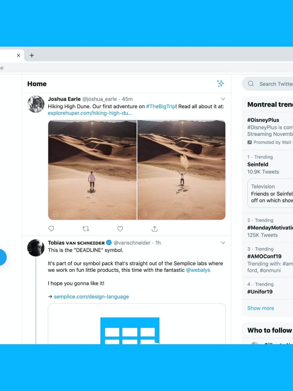The width and height of the screenshot is (293, 391).
Task: Show more Montreal trends
Action: [x=261, y=308]
